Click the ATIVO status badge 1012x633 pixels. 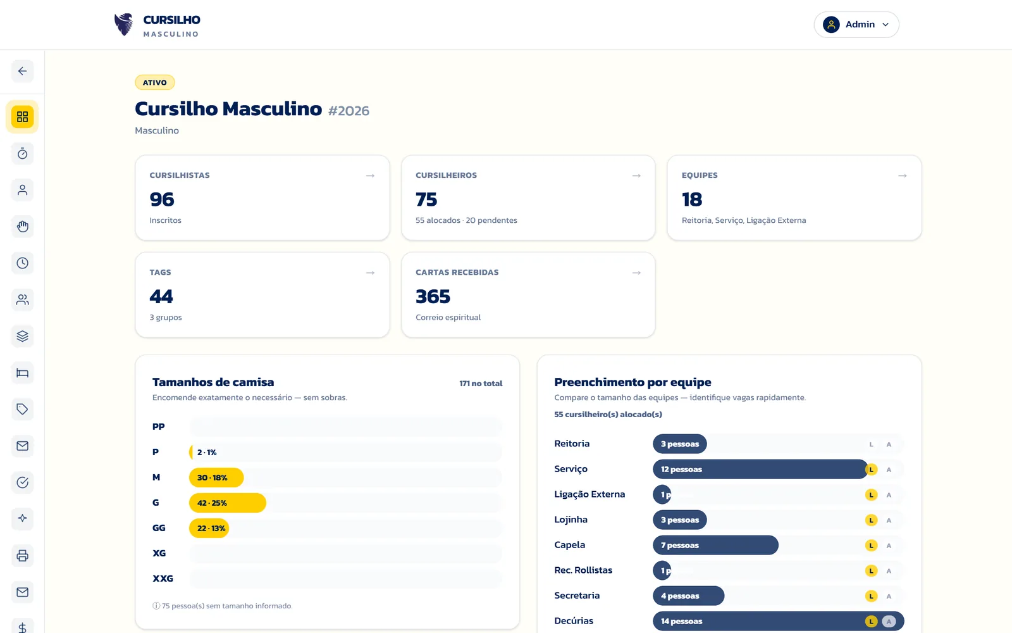155,82
